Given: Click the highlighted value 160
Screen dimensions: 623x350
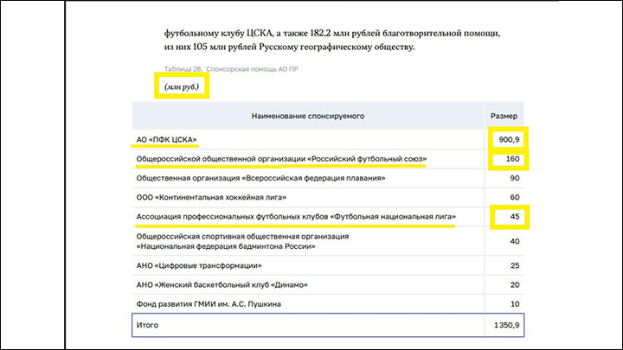Looking at the screenshot, I should point(509,159).
